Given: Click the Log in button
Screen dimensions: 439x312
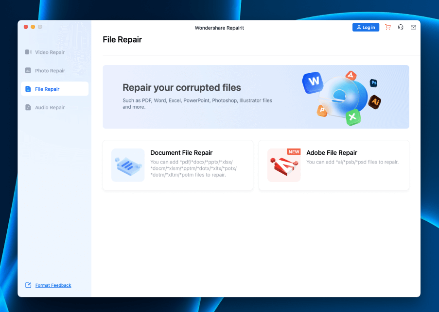Looking at the screenshot, I should (x=366, y=27).
